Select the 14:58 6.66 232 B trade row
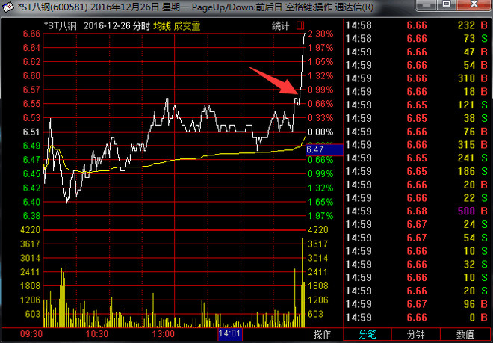Viewport: 493px width, 343px height. (417, 25)
